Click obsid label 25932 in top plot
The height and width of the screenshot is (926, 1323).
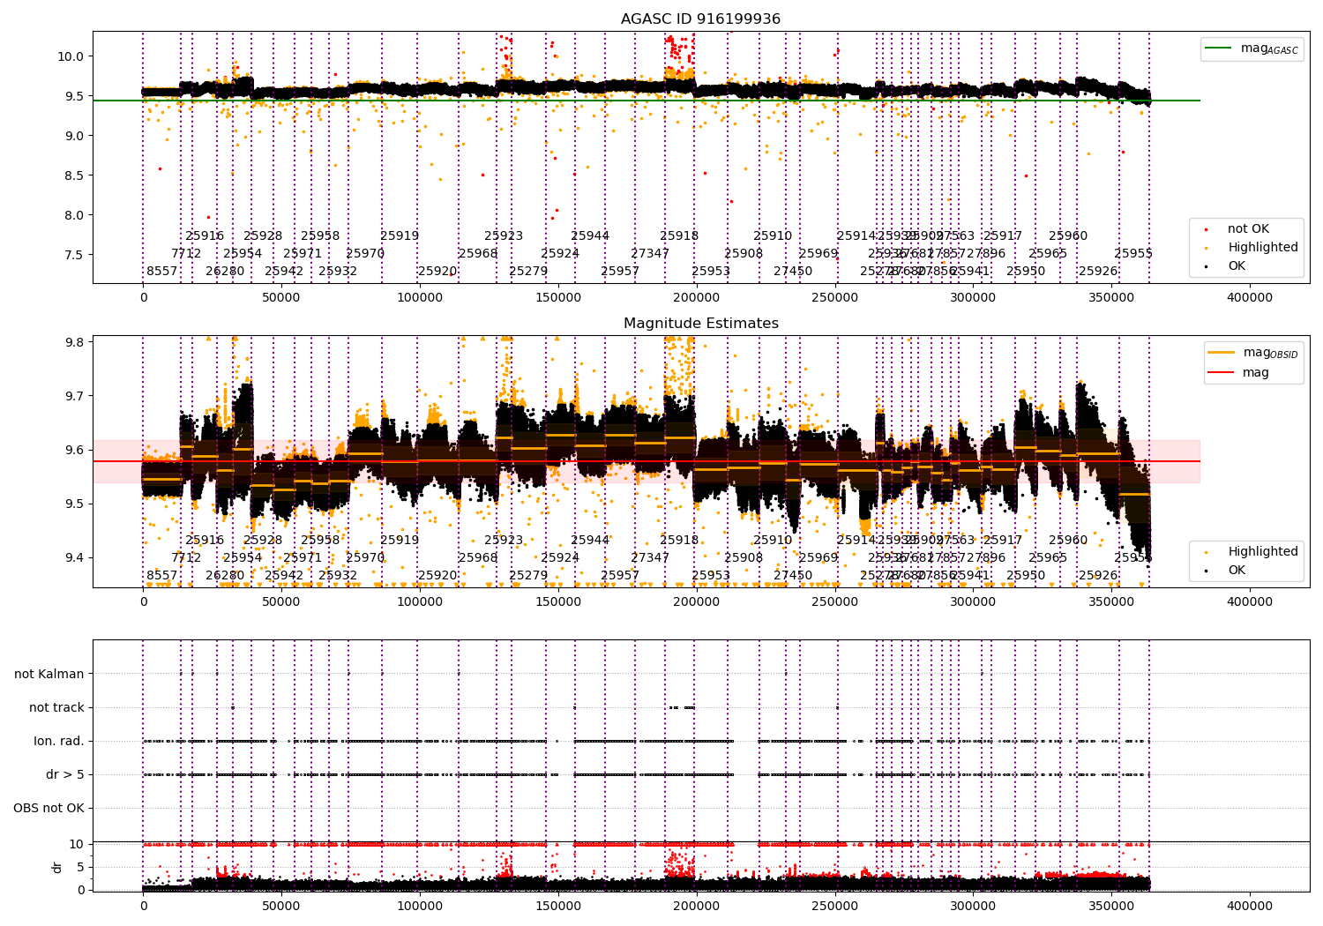pyautogui.click(x=338, y=272)
